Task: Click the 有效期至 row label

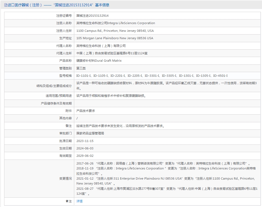Action: coord(65,156)
